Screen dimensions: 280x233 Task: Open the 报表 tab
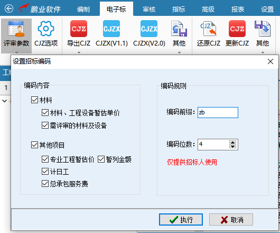point(238,10)
